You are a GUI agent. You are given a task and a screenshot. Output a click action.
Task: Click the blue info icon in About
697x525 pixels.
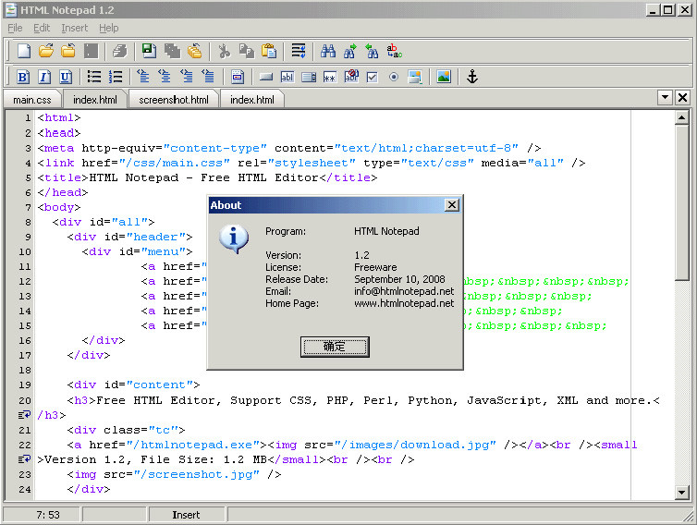[x=233, y=238]
